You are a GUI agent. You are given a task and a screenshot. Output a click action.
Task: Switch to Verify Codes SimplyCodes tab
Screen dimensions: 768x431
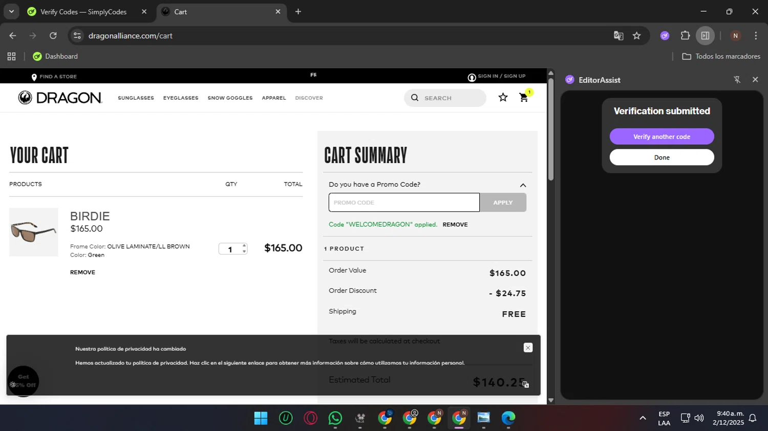point(83,12)
